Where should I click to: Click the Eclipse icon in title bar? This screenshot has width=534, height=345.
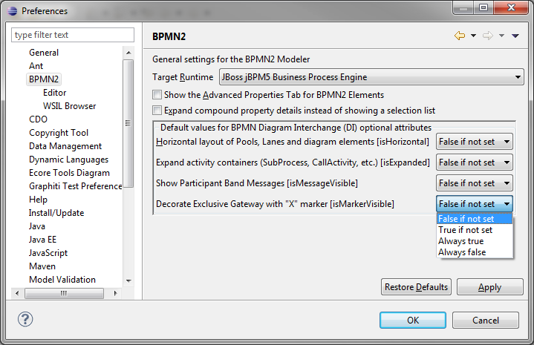click(x=13, y=11)
